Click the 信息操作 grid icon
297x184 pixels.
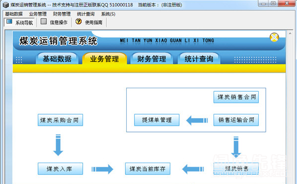click(x=44, y=21)
